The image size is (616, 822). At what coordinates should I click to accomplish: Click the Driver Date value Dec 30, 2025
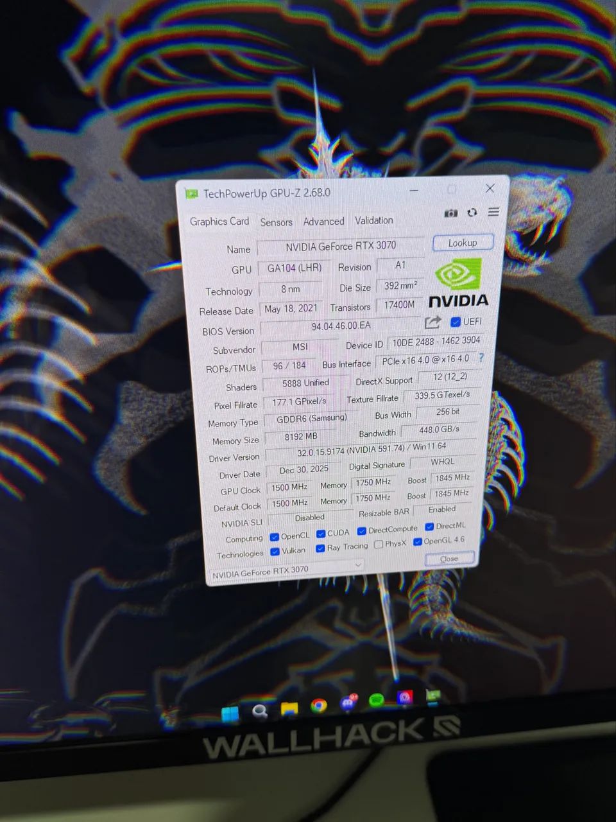[x=304, y=469]
